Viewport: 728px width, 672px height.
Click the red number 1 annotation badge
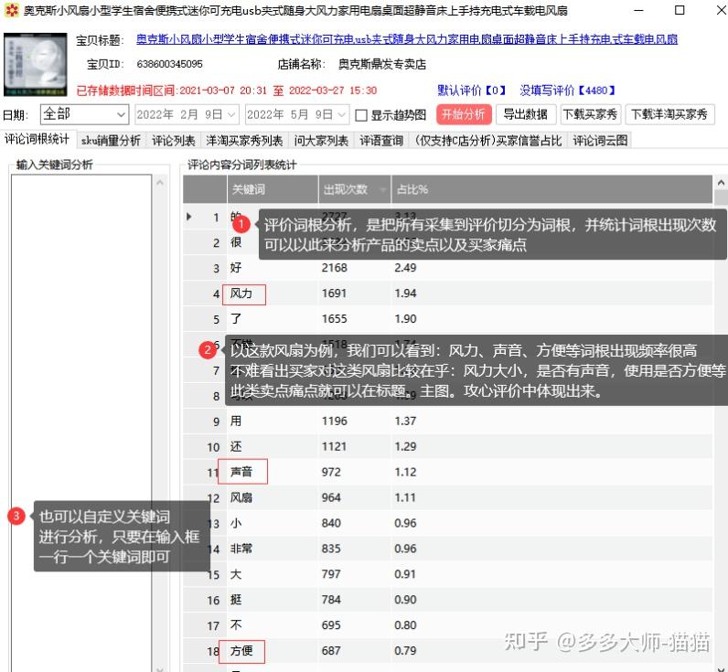tap(241, 225)
